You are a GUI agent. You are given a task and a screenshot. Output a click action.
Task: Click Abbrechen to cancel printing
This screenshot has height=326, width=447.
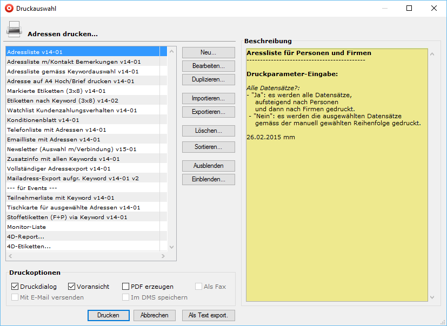tap(155, 315)
